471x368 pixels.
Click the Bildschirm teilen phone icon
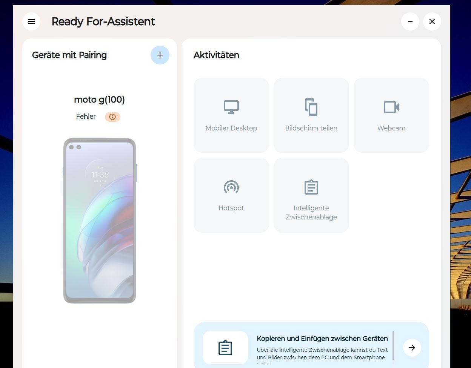point(311,107)
